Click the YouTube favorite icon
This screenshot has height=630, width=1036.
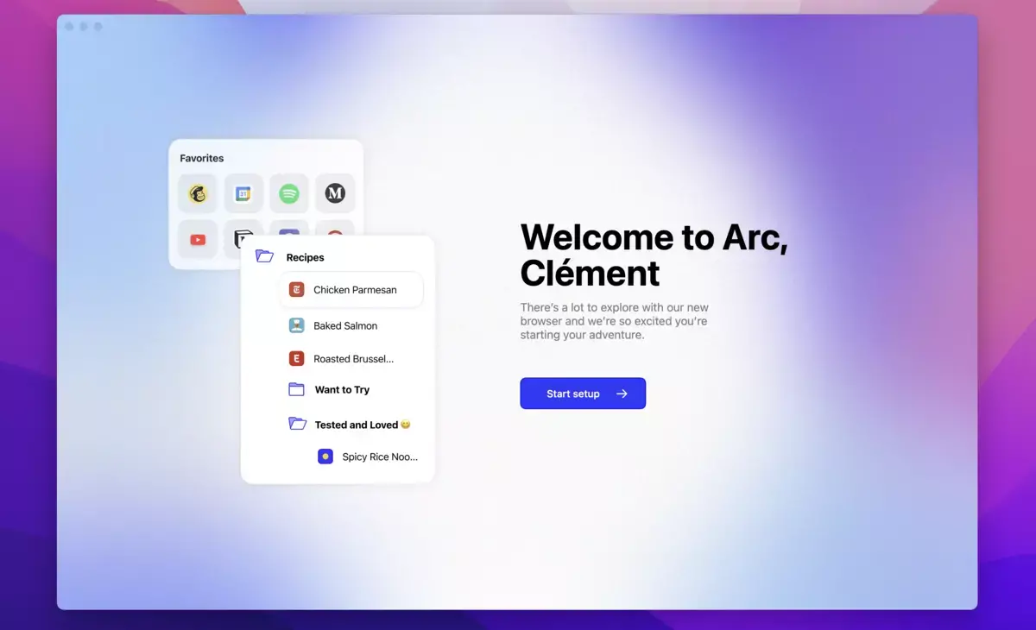(198, 239)
